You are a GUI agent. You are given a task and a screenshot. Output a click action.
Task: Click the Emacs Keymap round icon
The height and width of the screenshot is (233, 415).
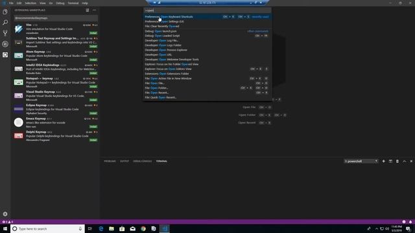(x=19, y=122)
